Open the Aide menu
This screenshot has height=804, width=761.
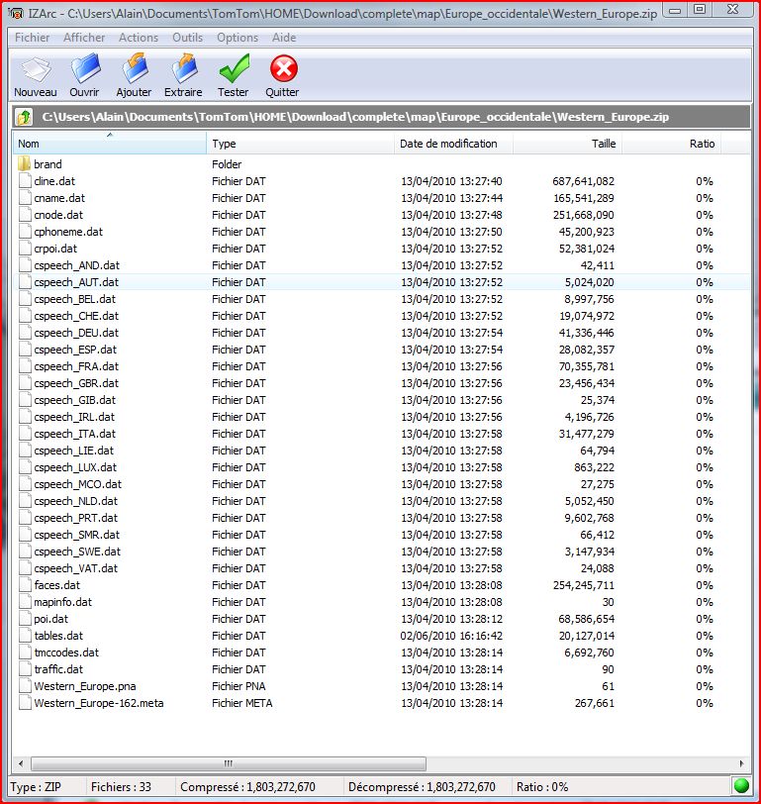point(284,38)
